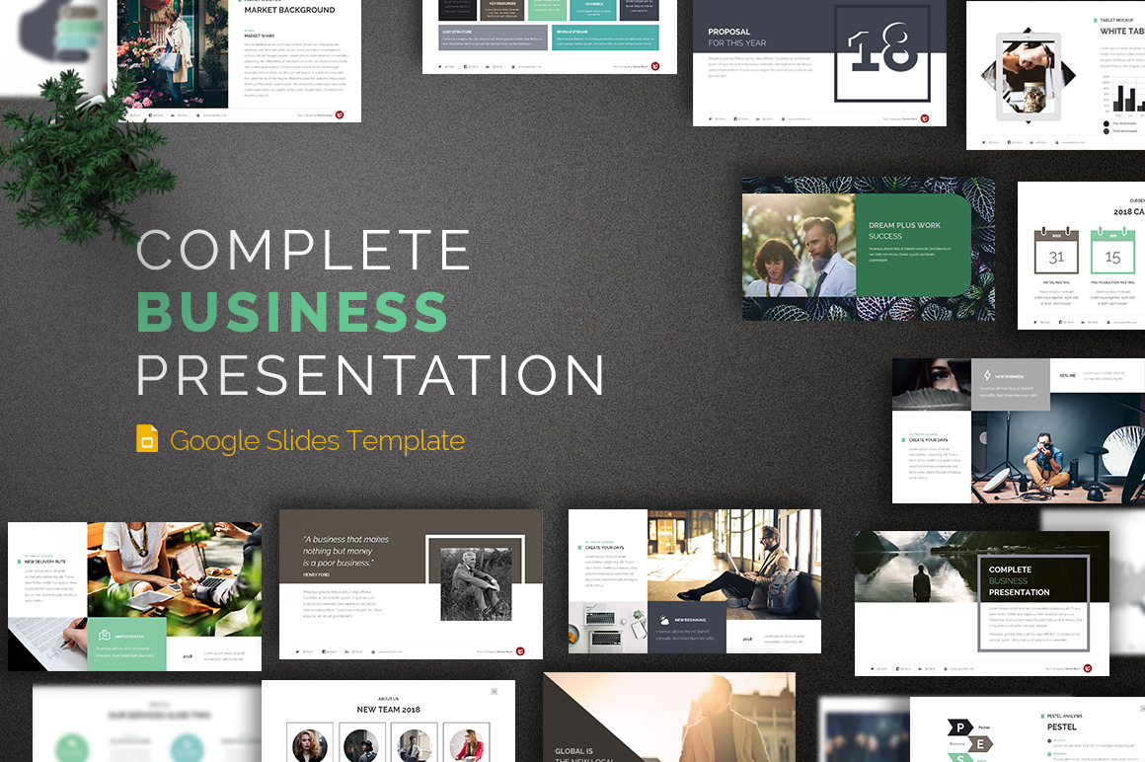The image size is (1145, 762).
Task: Click the red logo on the Proposal slide footer
Action: [x=925, y=118]
